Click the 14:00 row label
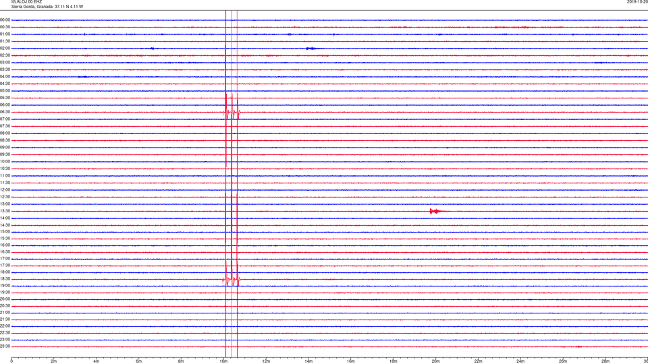The image size is (648, 364). click(x=5, y=218)
